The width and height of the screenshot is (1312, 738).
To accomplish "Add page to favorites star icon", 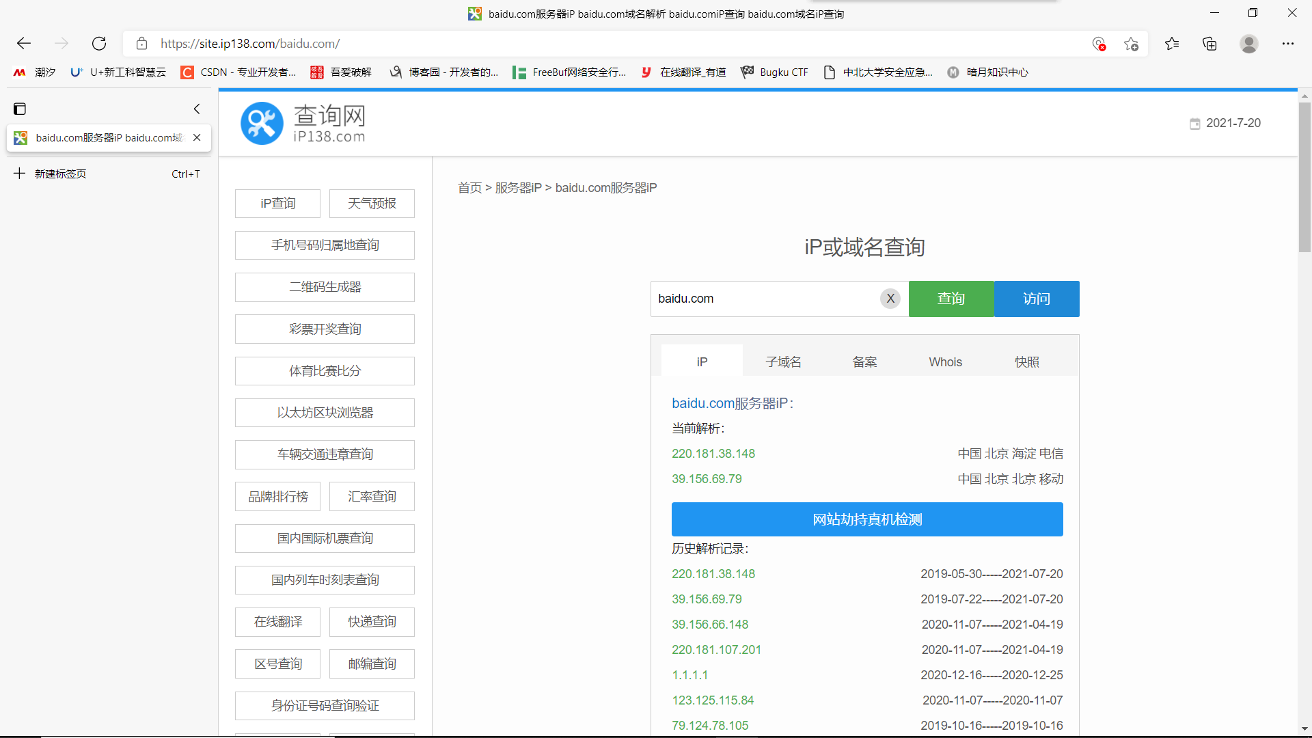I will [1131, 44].
